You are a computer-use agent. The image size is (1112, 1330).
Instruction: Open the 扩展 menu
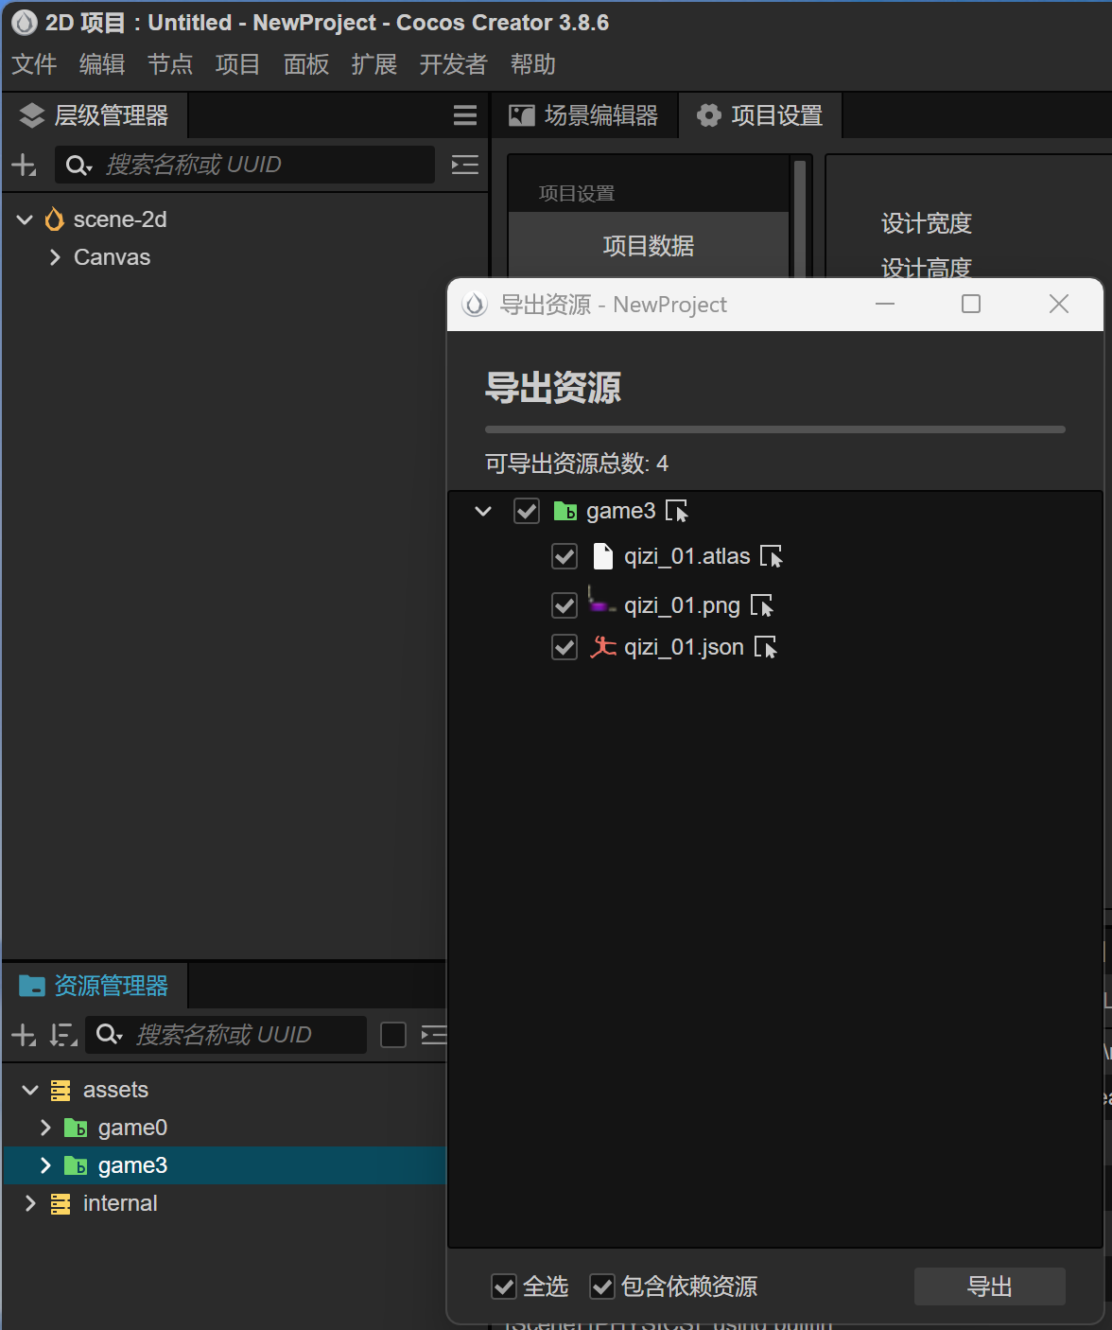374,64
